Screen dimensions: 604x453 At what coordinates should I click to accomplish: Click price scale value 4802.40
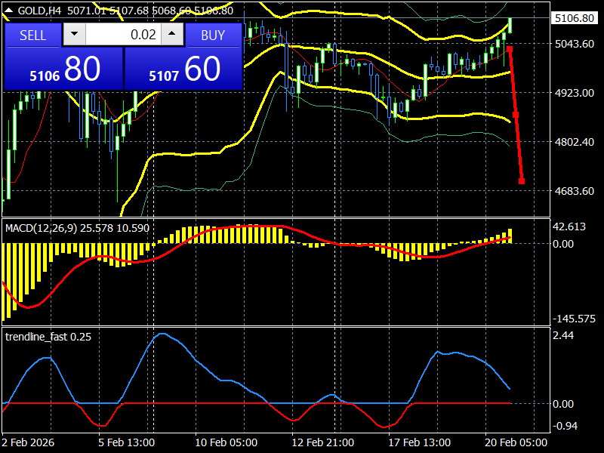575,142
